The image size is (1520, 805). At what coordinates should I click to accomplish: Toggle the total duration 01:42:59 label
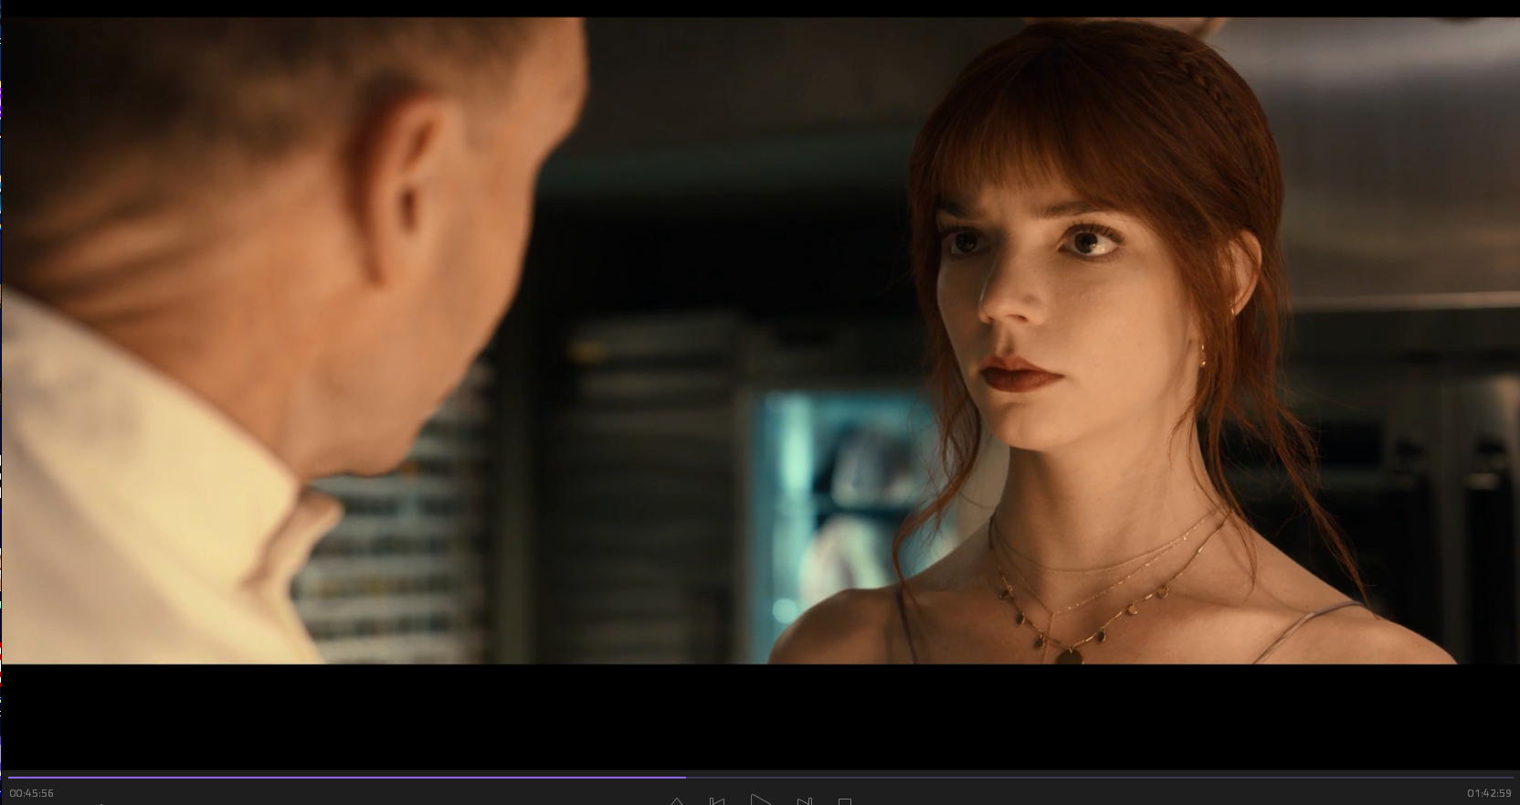[1489, 793]
